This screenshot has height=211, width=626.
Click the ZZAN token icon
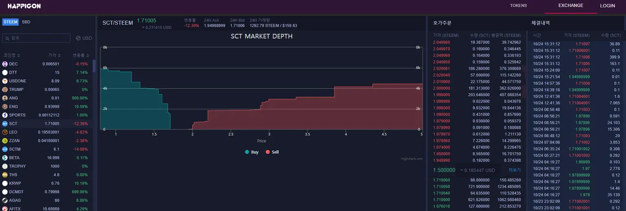pyautogui.click(x=5, y=141)
